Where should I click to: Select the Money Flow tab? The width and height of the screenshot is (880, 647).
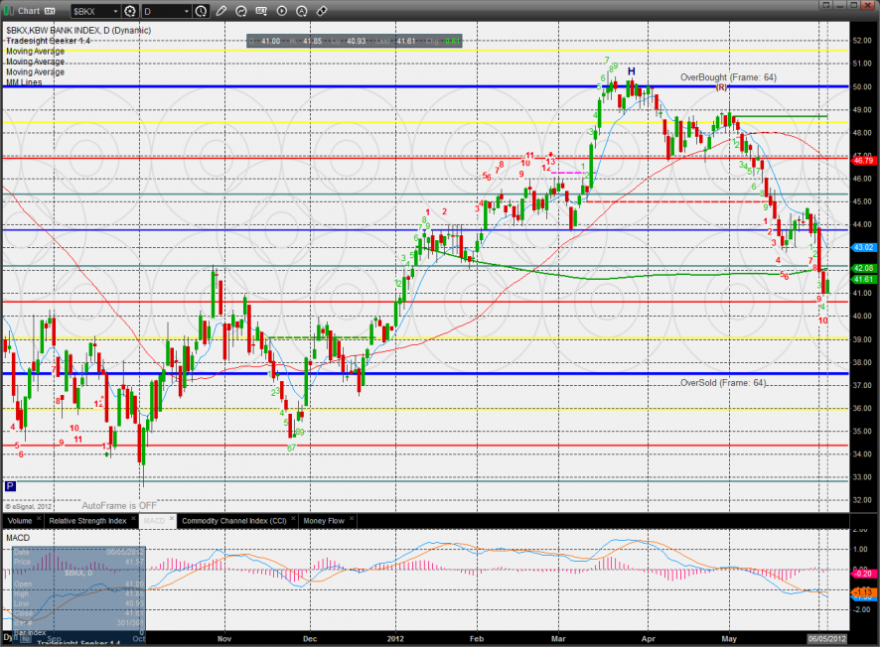click(x=322, y=520)
